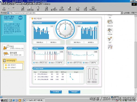The image size is (137, 102).
Task: Open the VOIP test icon
Action: click(x=110, y=39)
